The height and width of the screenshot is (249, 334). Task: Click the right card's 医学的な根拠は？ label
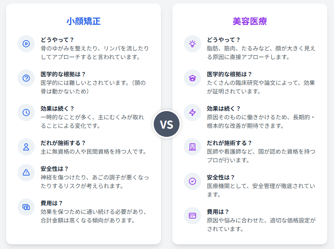point(229,74)
